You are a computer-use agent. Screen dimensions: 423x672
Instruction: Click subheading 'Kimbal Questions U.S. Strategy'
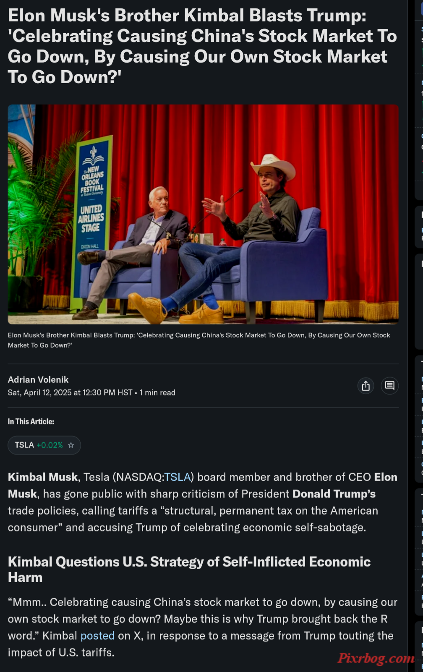pos(189,570)
